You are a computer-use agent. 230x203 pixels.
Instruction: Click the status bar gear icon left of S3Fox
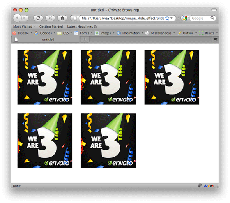[200, 185]
